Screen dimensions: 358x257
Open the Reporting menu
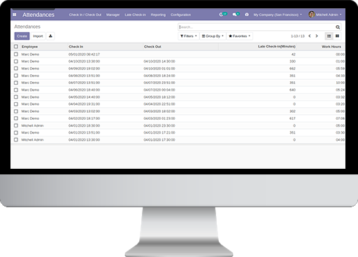(x=158, y=15)
